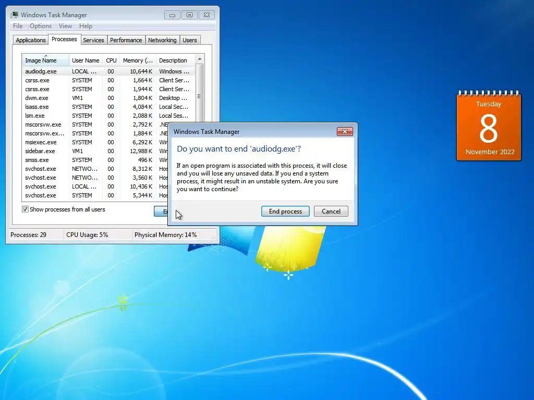Select the lsass.exe process

[108, 107]
